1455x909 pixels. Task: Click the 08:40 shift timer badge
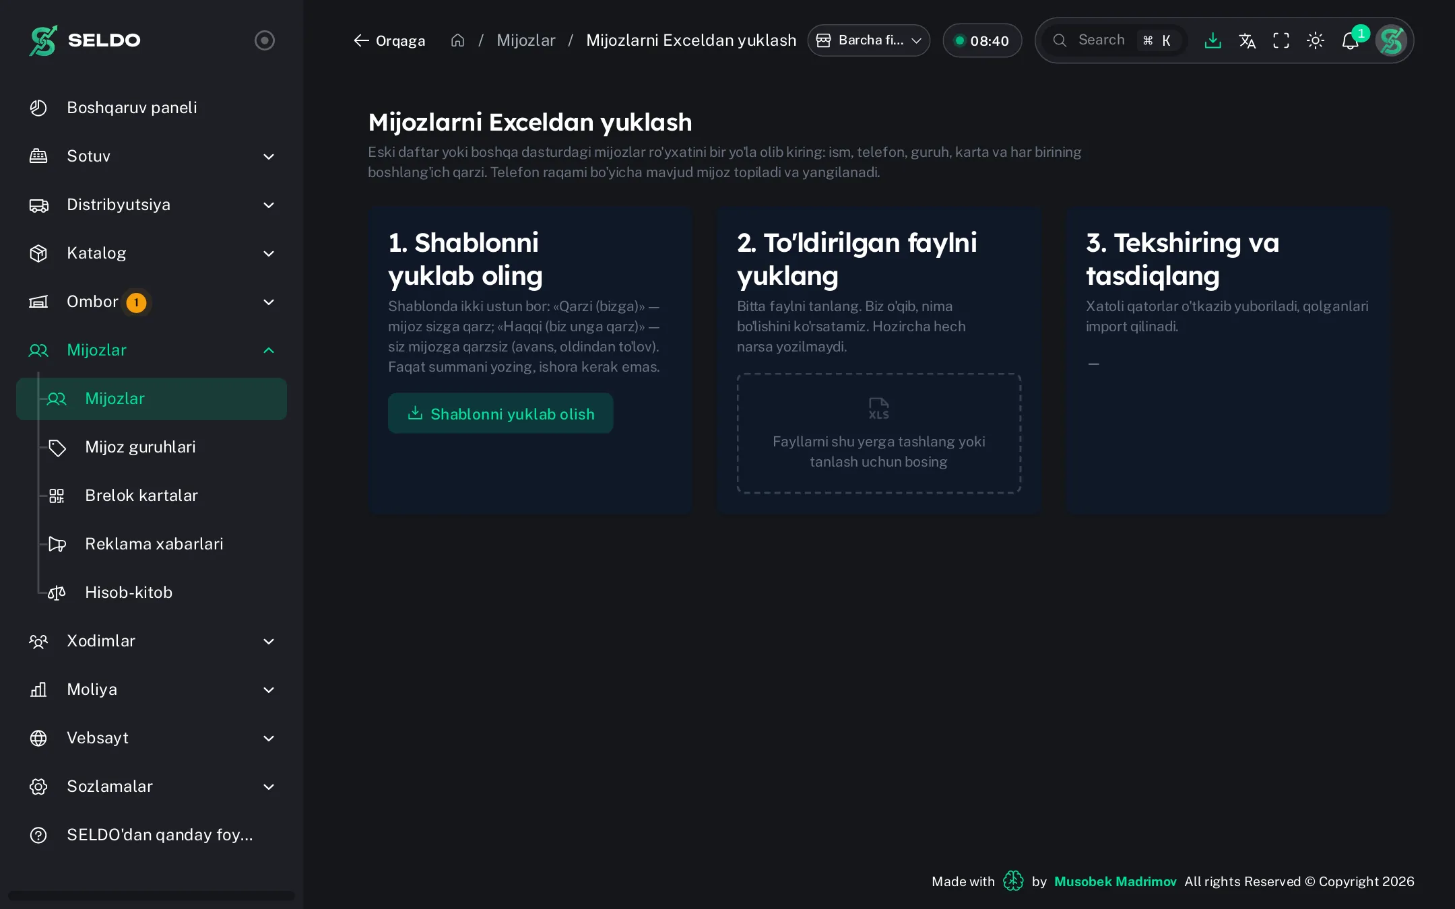982,40
